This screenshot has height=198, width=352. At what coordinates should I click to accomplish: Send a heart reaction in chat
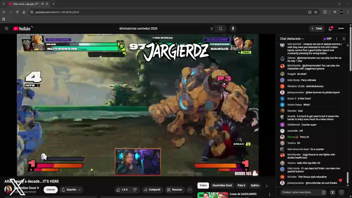coord(341,193)
